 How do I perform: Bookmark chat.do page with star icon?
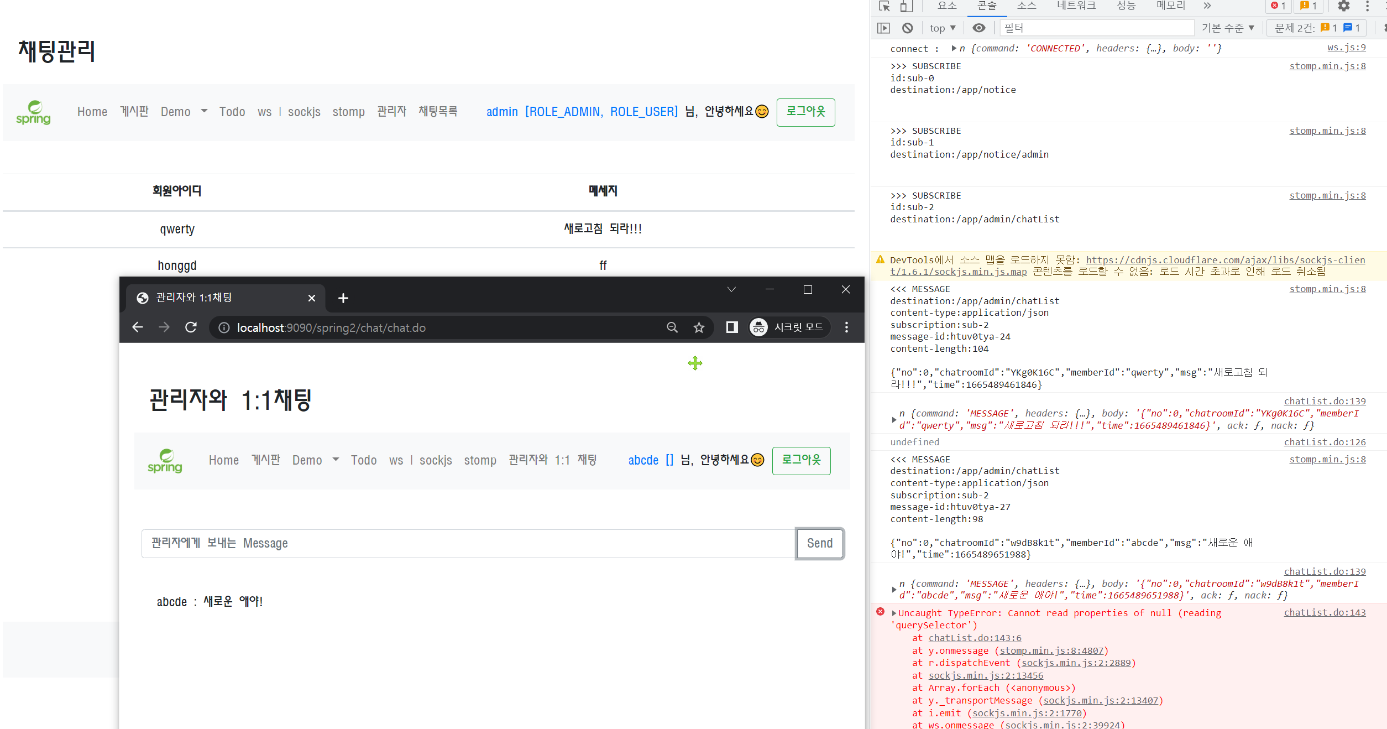(699, 327)
